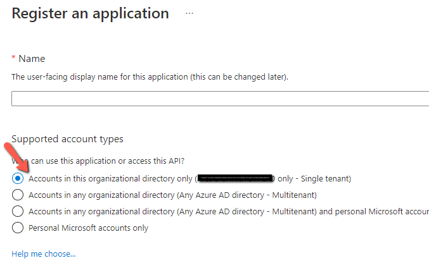
Task: Click the 'Name' field label
Action: coord(32,58)
